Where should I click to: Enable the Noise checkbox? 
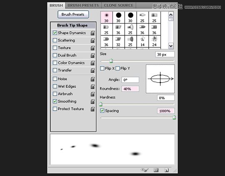pos(55,79)
